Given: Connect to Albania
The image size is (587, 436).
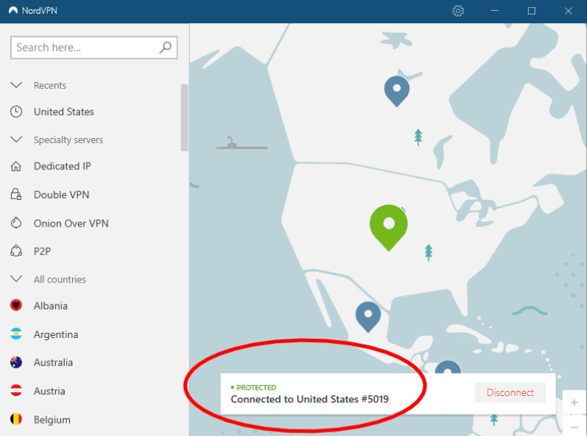Looking at the screenshot, I should point(50,306).
